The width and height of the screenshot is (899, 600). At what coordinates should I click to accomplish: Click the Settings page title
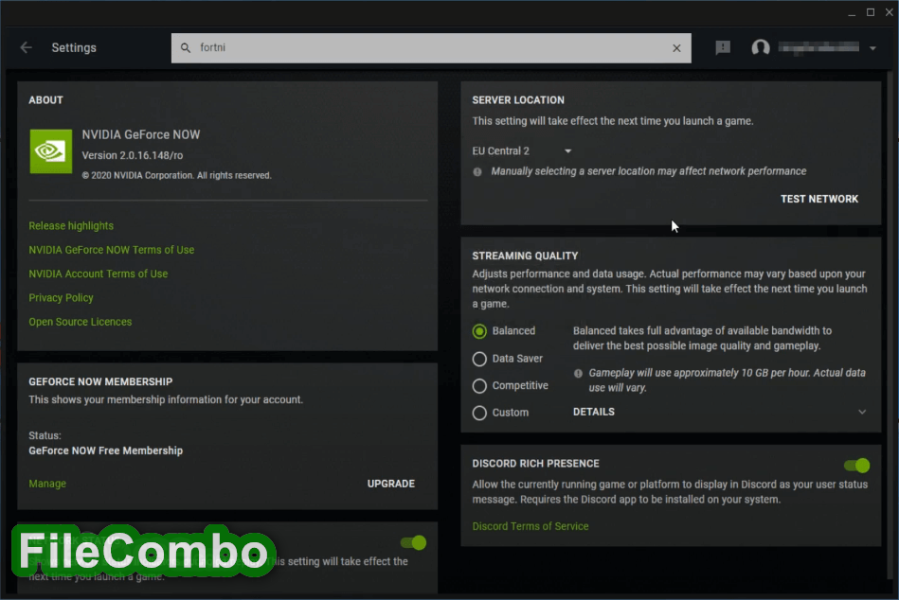[x=74, y=48]
